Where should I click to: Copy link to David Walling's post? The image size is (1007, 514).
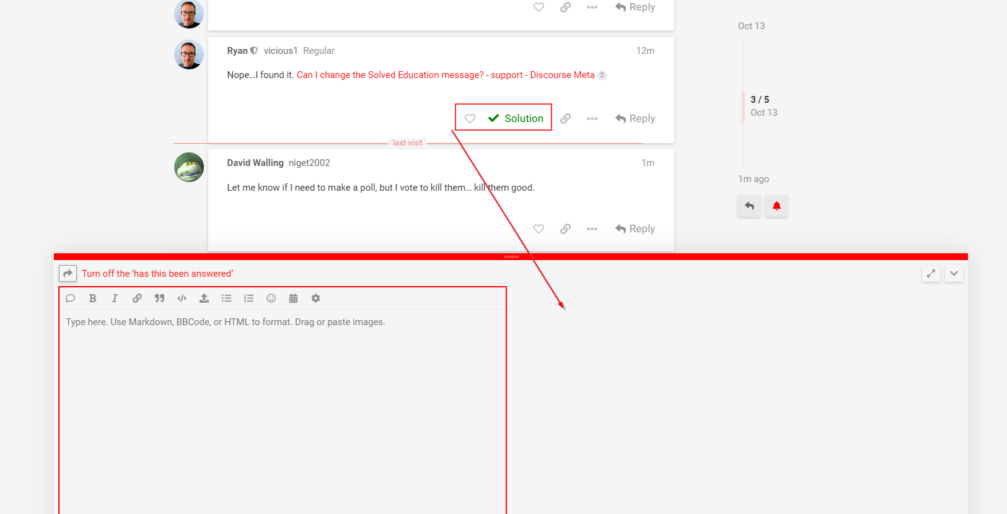pos(565,229)
